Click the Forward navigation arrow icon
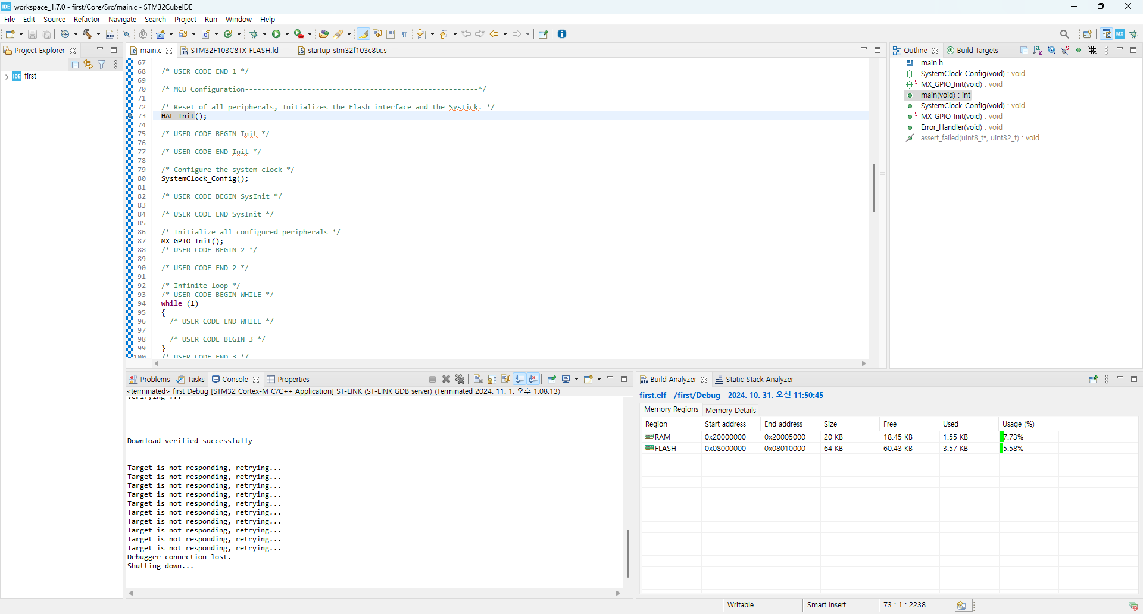The image size is (1143, 614). (517, 34)
